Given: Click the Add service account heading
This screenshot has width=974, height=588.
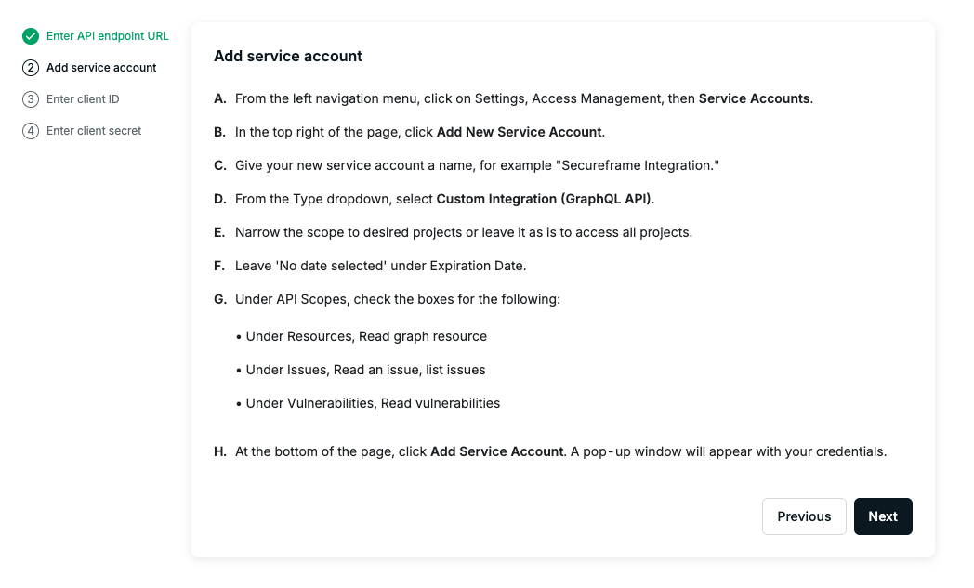Looking at the screenshot, I should point(287,56).
